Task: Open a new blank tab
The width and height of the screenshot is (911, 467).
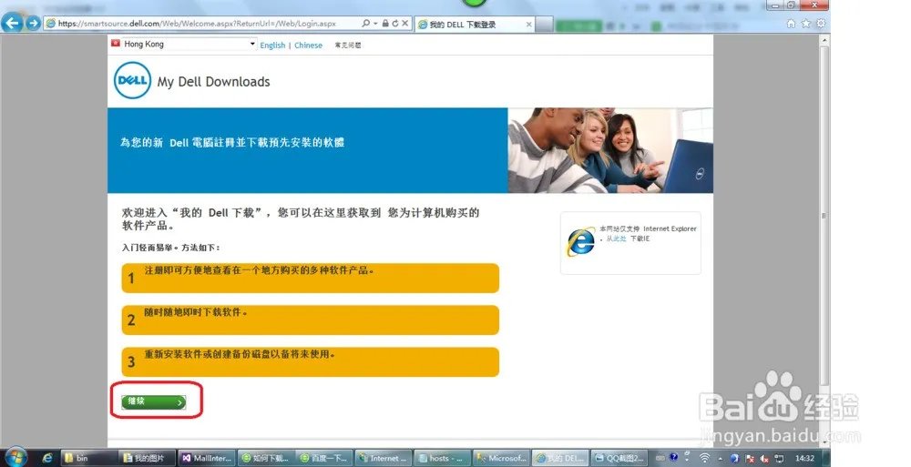Action: [x=544, y=25]
